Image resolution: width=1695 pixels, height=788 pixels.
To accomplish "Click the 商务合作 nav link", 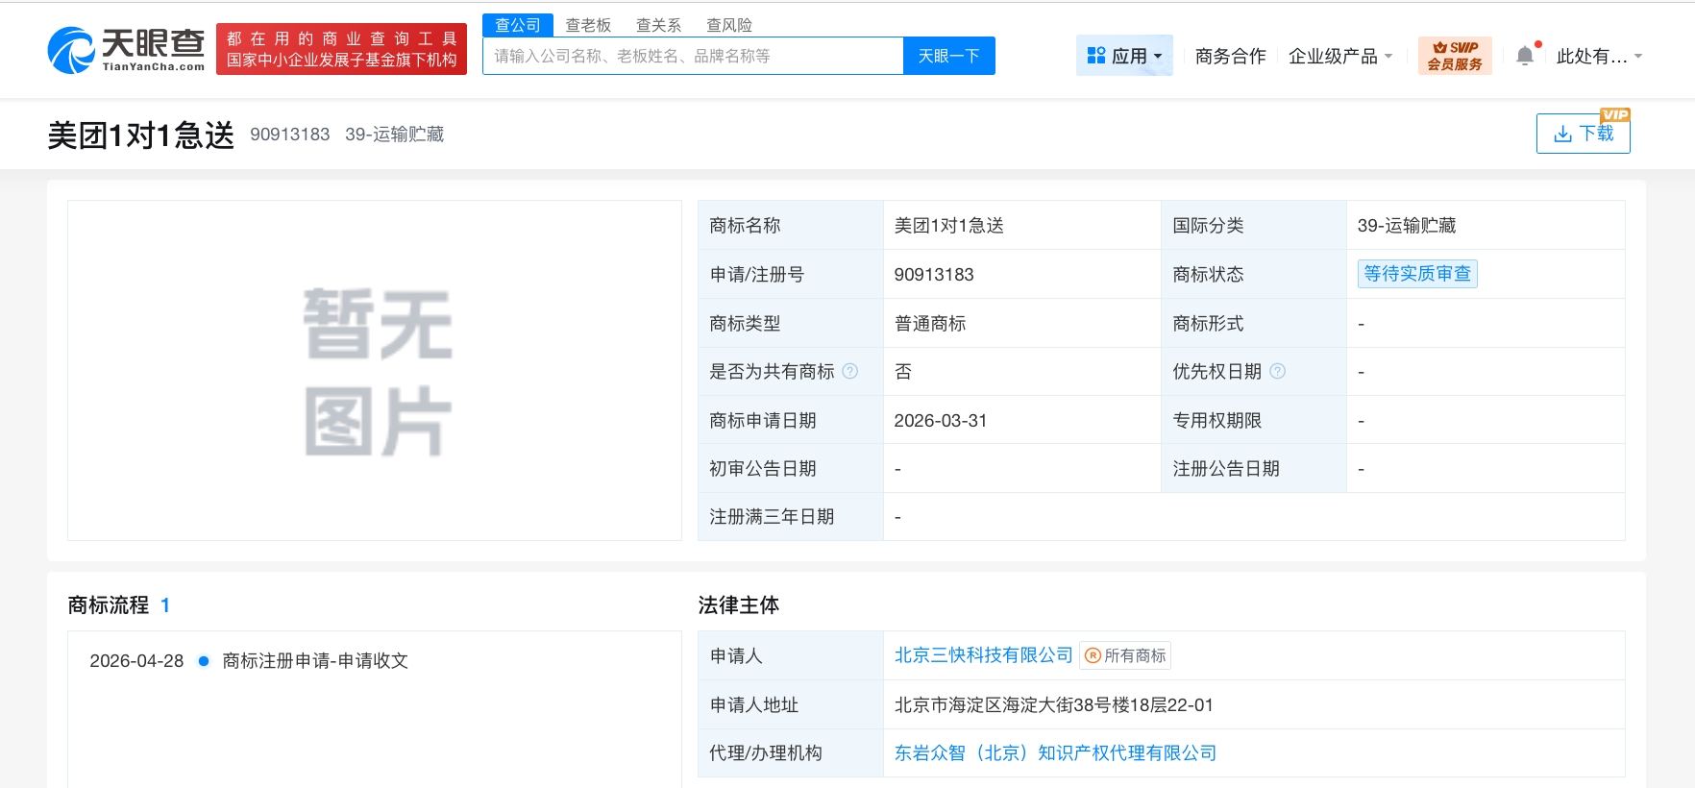I will point(1230,56).
